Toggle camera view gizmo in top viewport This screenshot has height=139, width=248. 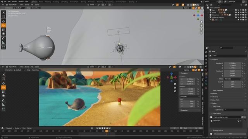click(x=201, y=29)
